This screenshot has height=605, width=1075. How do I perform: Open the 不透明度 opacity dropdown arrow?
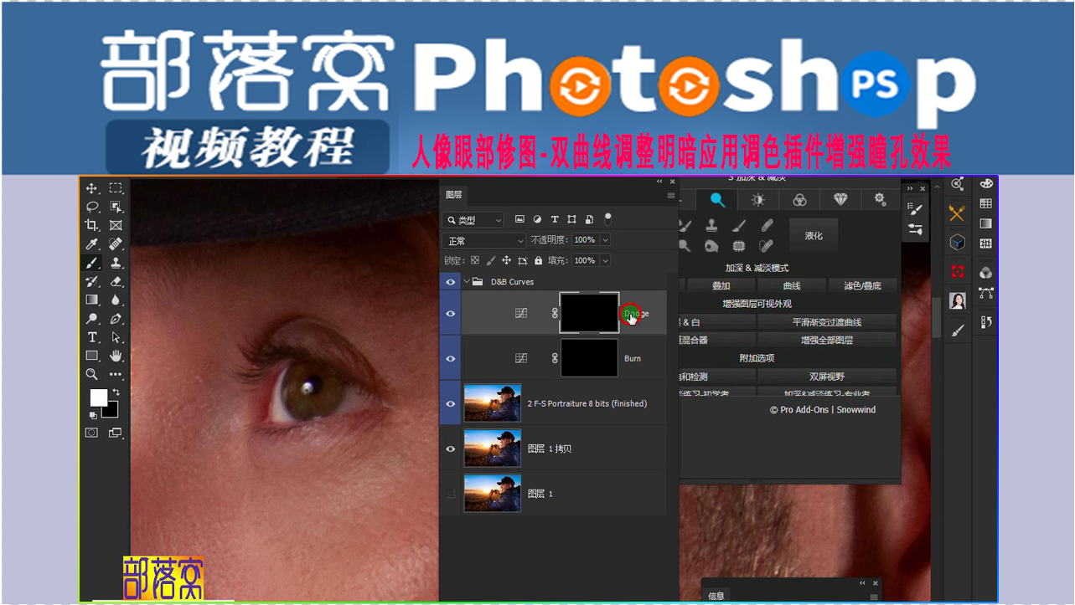605,240
